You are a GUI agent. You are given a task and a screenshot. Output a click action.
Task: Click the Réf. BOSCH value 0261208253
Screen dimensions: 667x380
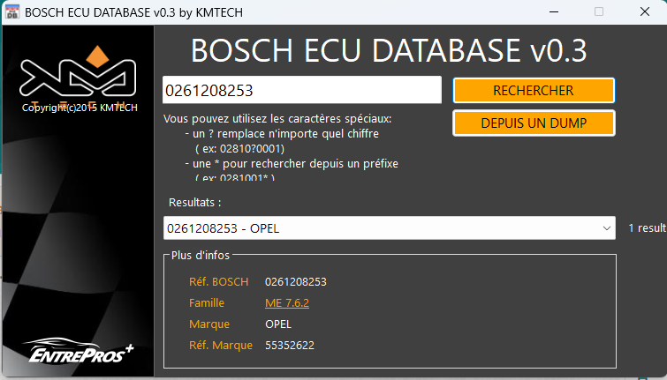(x=296, y=281)
